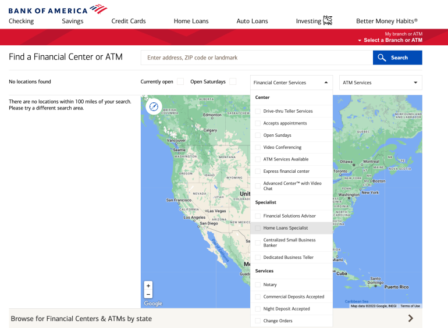Click the chevron arrow on browse by state
Screen dimensions: 448x328
coord(410,318)
